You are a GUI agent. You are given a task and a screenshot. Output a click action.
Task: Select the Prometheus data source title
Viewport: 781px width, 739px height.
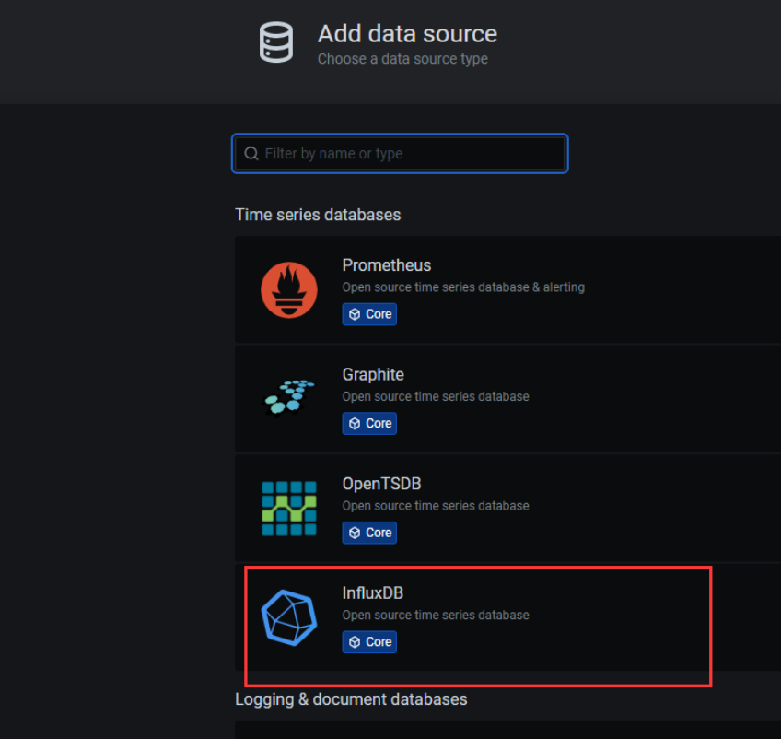click(x=387, y=265)
